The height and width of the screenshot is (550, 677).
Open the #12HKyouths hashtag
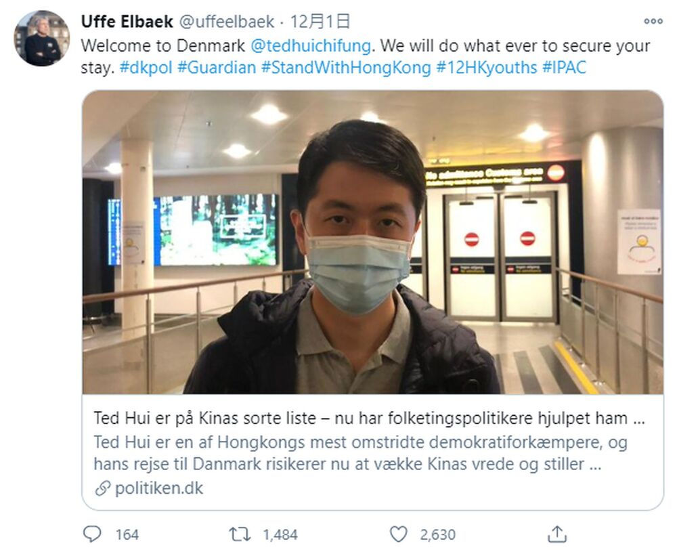(x=486, y=68)
